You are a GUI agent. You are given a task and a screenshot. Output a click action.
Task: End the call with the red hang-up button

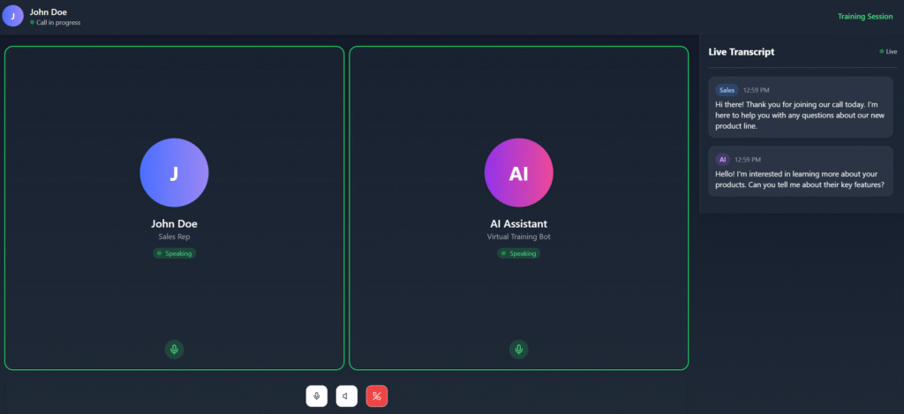pos(377,396)
